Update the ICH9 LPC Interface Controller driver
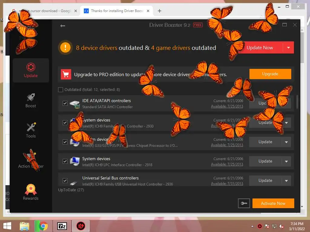 [x=265, y=161]
